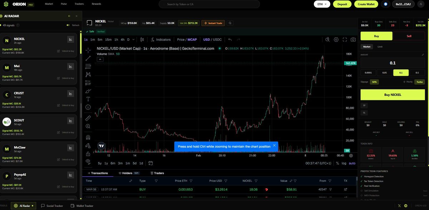Switch chart to Price mode
Viewport: 429px width, 210px height.
coord(181,39)
